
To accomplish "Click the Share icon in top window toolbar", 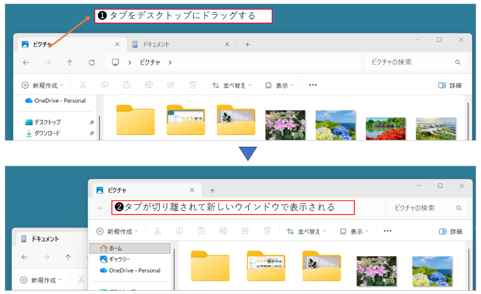I will coord(171,85).
